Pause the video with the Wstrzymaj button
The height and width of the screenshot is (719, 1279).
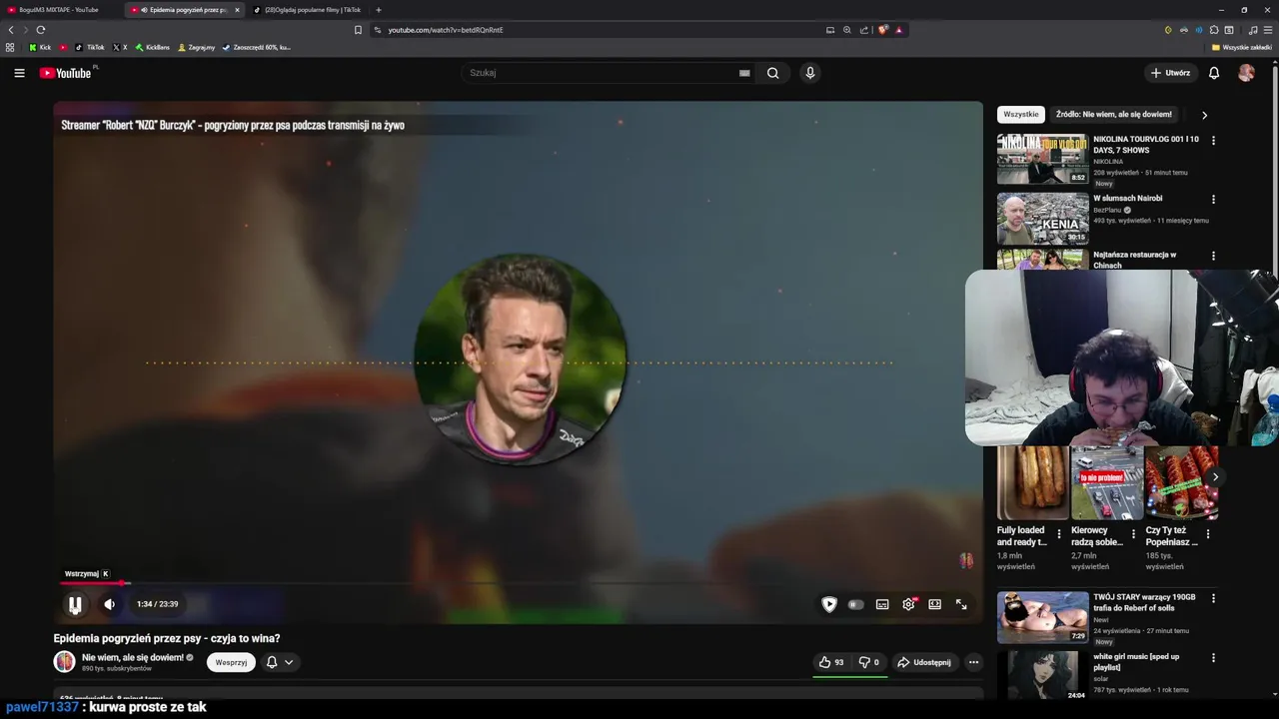tap(75, 604)
